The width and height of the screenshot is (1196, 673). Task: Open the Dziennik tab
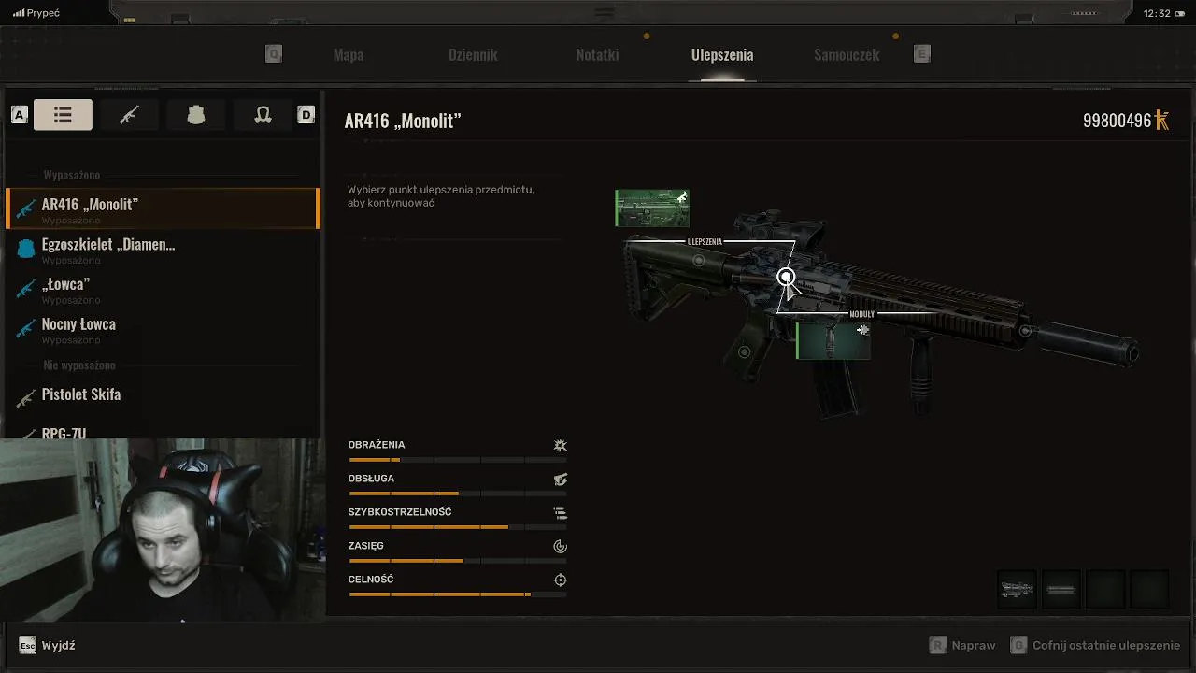click(473, 54)
